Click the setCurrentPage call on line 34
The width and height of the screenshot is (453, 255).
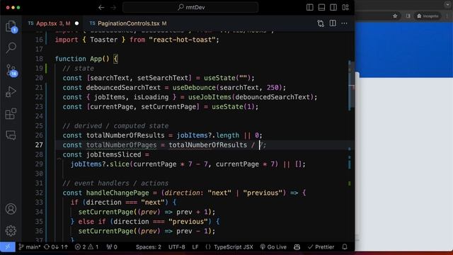tap(105, 212)
